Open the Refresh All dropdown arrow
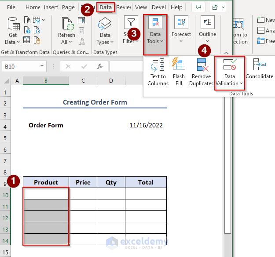 click(70, 42)
